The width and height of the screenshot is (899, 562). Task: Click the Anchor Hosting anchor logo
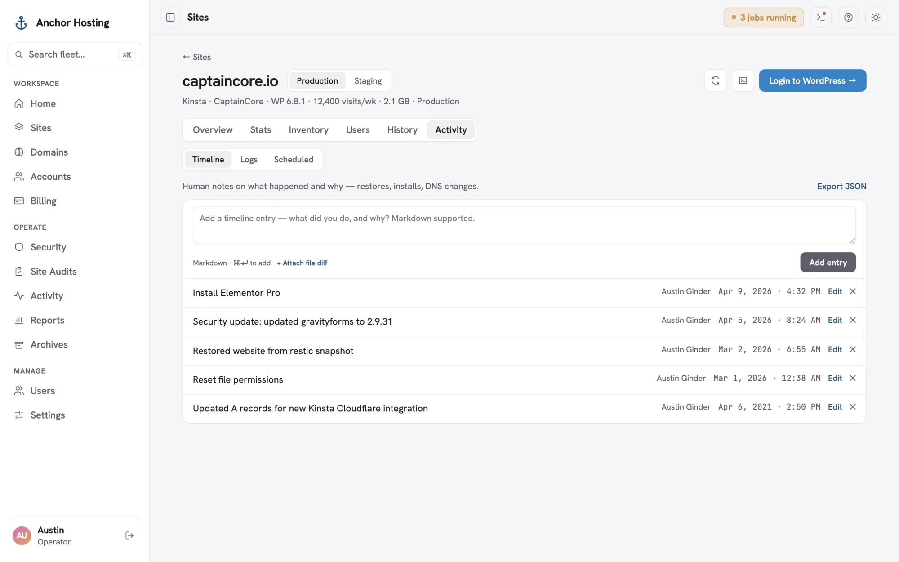[x=21, y=22]
